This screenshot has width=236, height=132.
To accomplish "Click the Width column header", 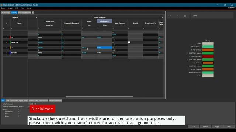I will tap(89, 21).
